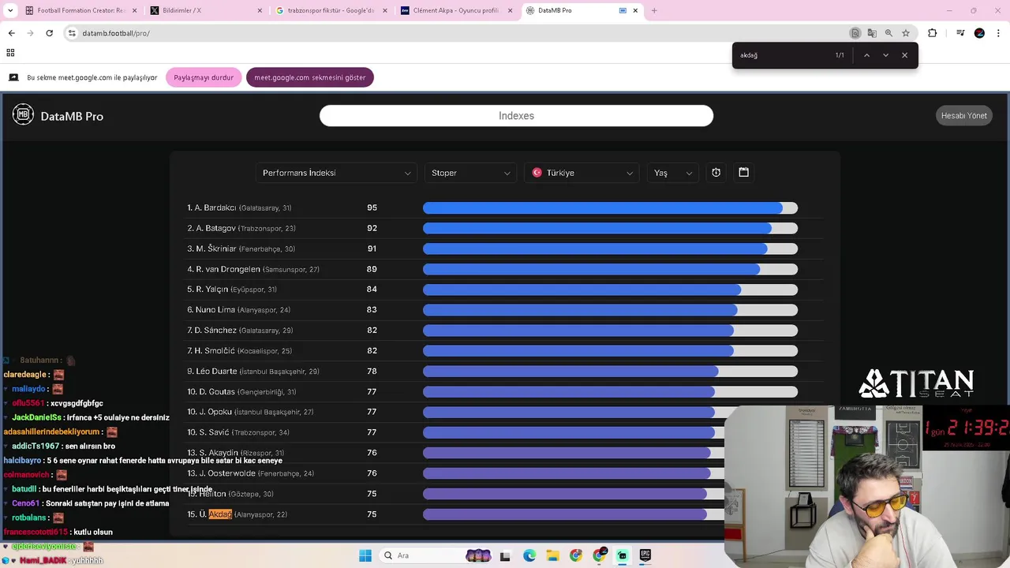1010x568 pixels.
Task: Click the reader mode icon in address bar
Action: 855,33
